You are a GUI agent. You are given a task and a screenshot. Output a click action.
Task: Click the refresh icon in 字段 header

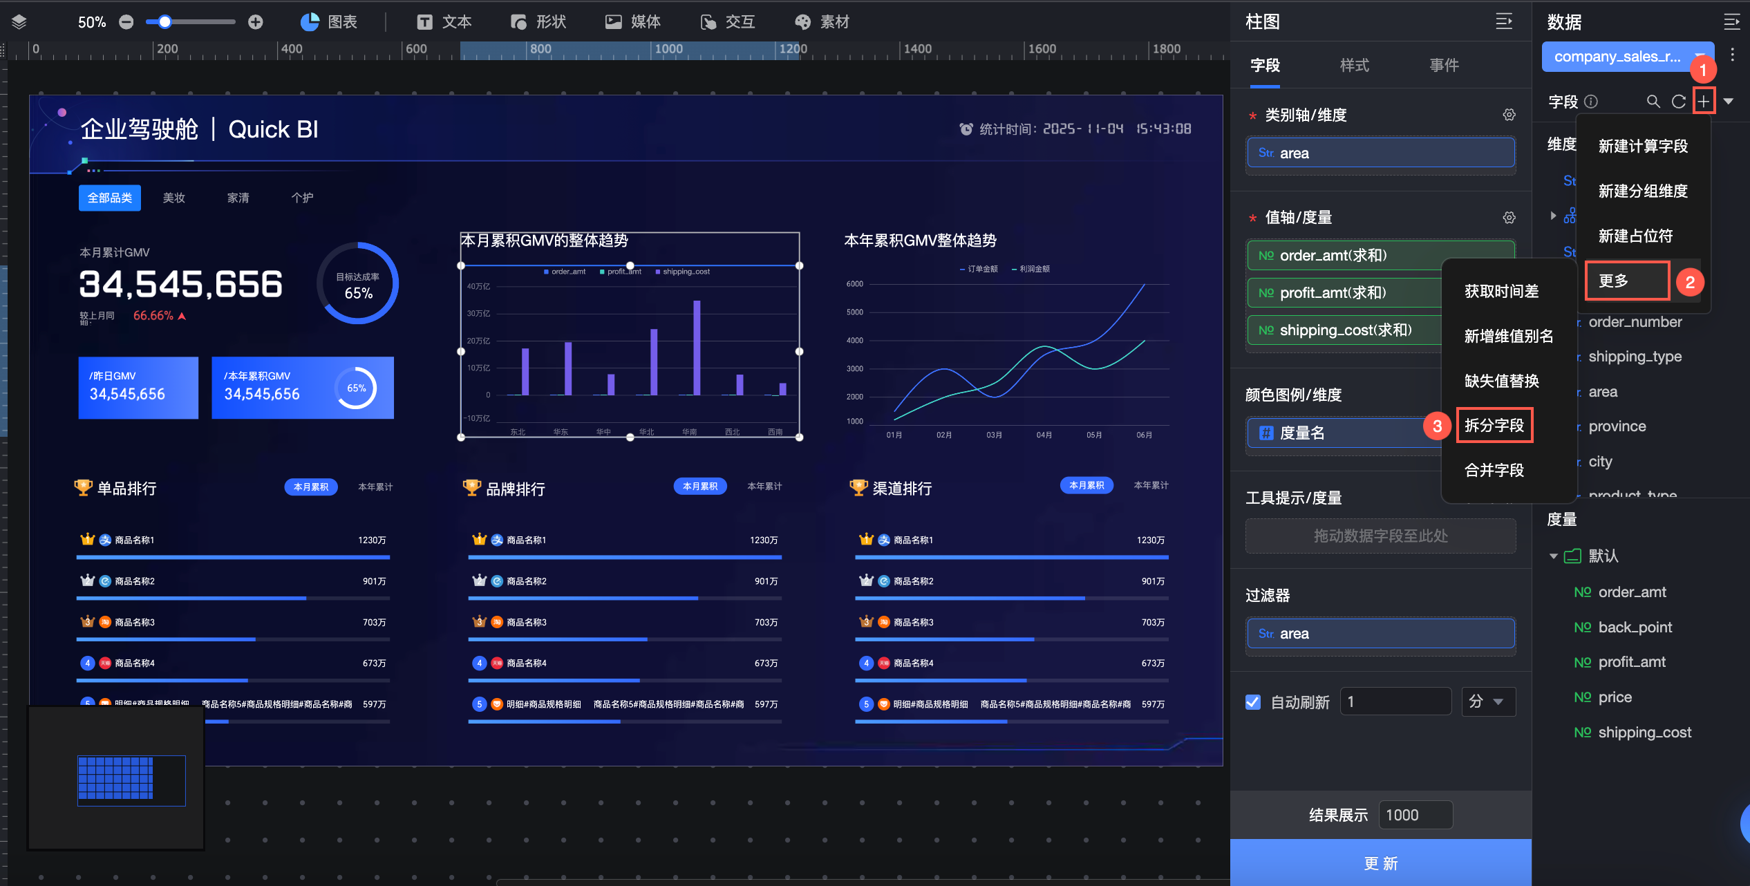1678,102
